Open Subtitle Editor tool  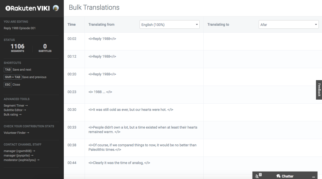point(15,110)
